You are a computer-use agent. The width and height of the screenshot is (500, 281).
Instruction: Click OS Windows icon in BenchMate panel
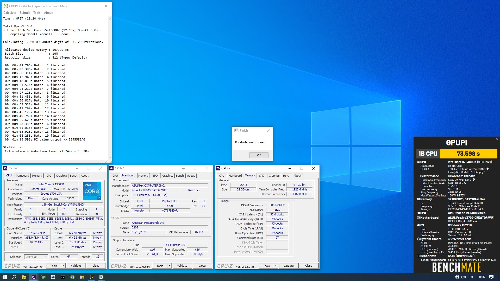point(418,225)
